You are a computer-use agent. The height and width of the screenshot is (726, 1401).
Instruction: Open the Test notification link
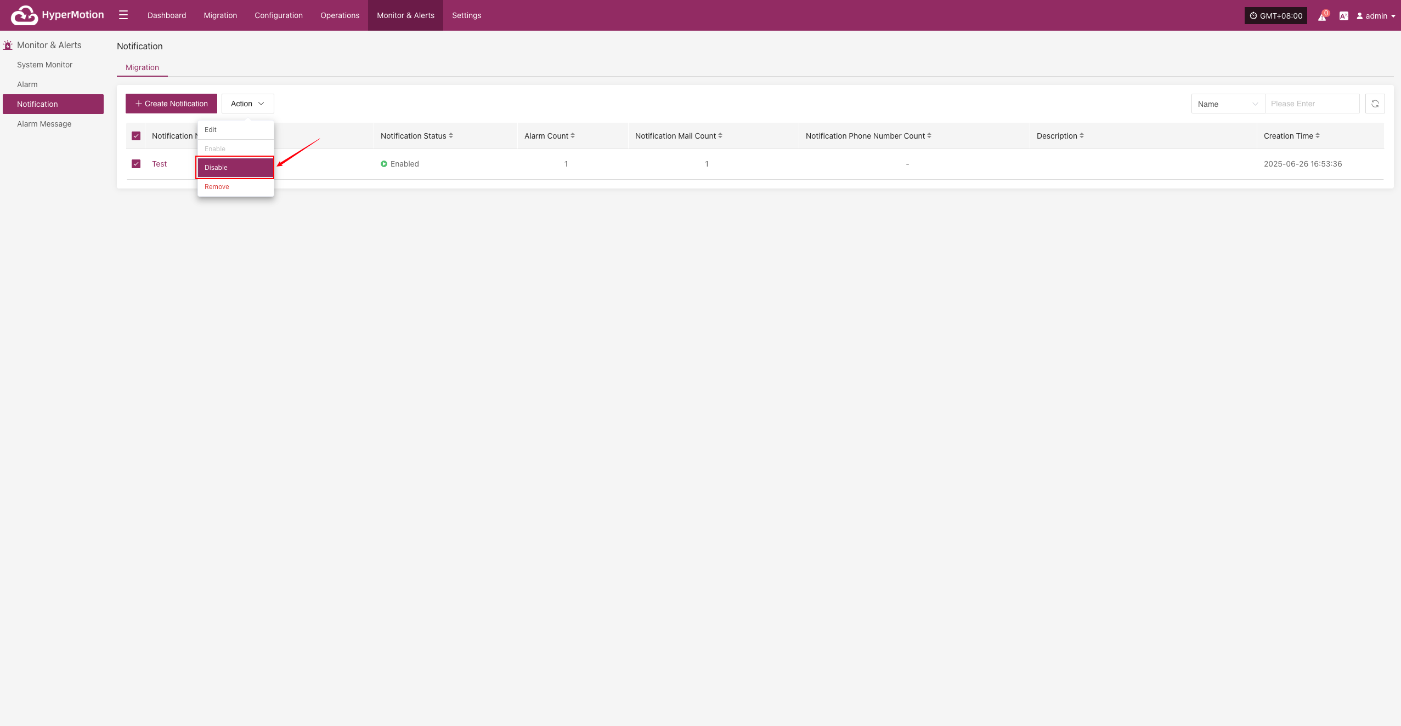click(159, 164)
